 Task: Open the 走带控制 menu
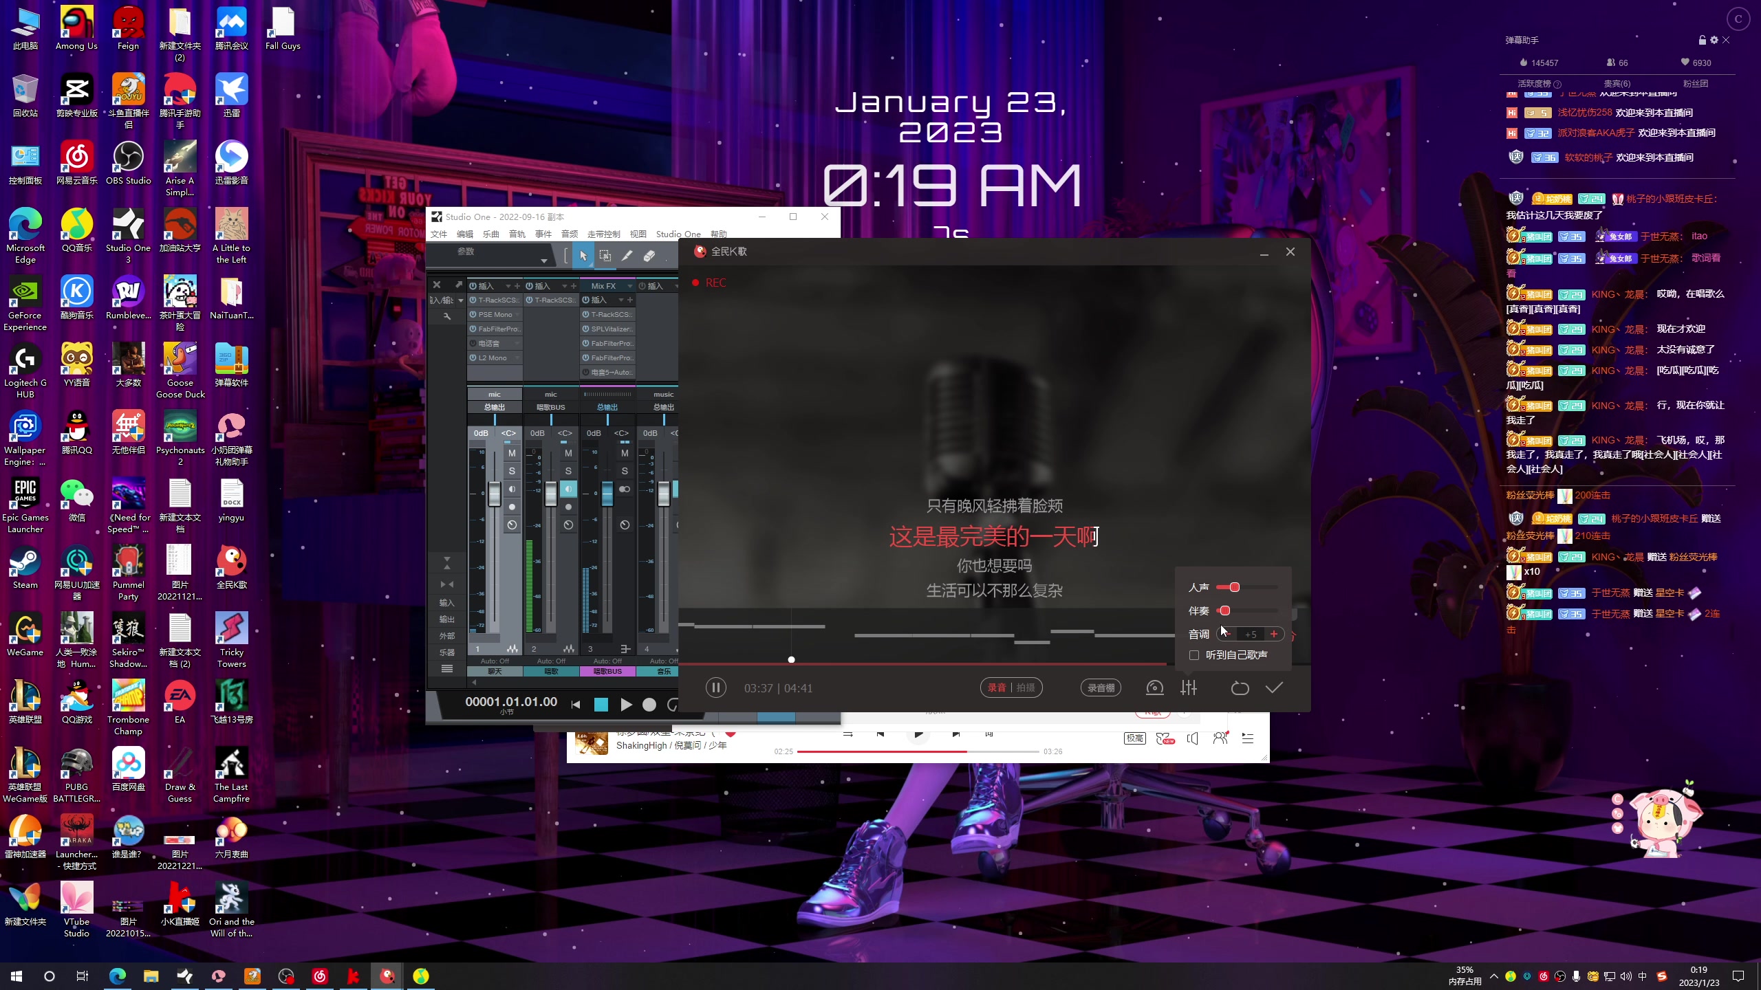603,234
